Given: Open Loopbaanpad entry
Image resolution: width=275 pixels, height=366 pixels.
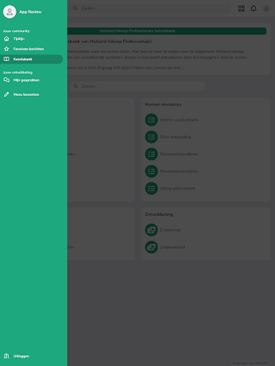Looking at the screenshot, I should (x=173, y=247).
